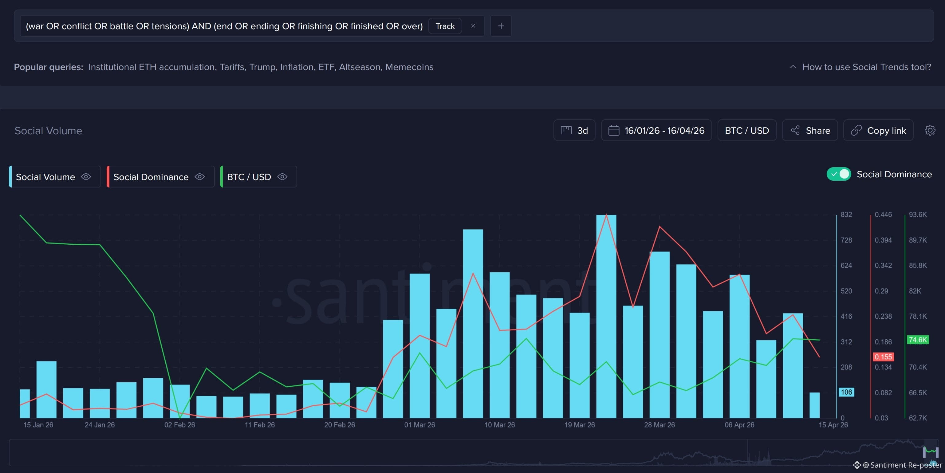Screen dimensions: 945x473
Task: Click the chain link copy icon
Action: coord(856,130)
